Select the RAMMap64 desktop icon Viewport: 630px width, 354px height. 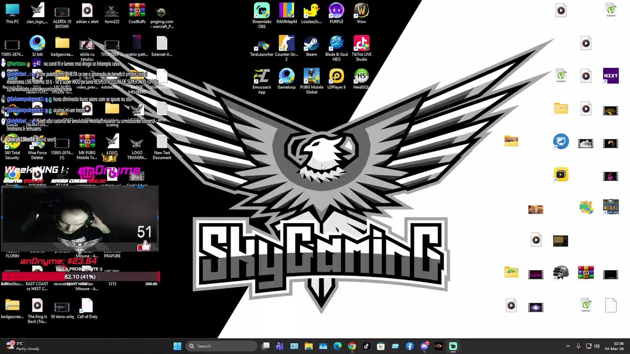[x=286, y=13]
